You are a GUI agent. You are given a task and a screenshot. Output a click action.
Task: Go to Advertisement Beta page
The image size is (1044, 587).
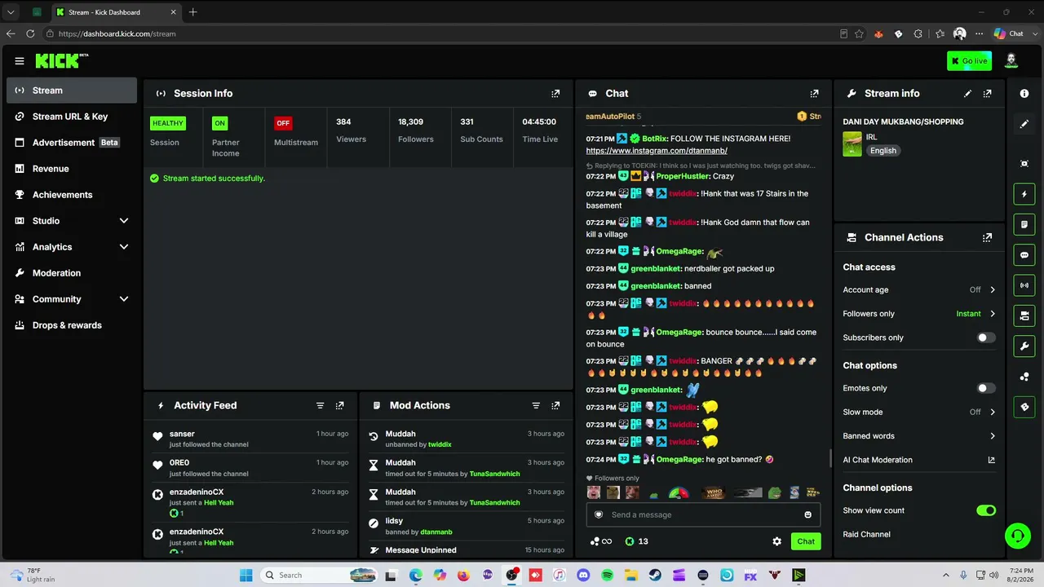[x=72, y=143]
